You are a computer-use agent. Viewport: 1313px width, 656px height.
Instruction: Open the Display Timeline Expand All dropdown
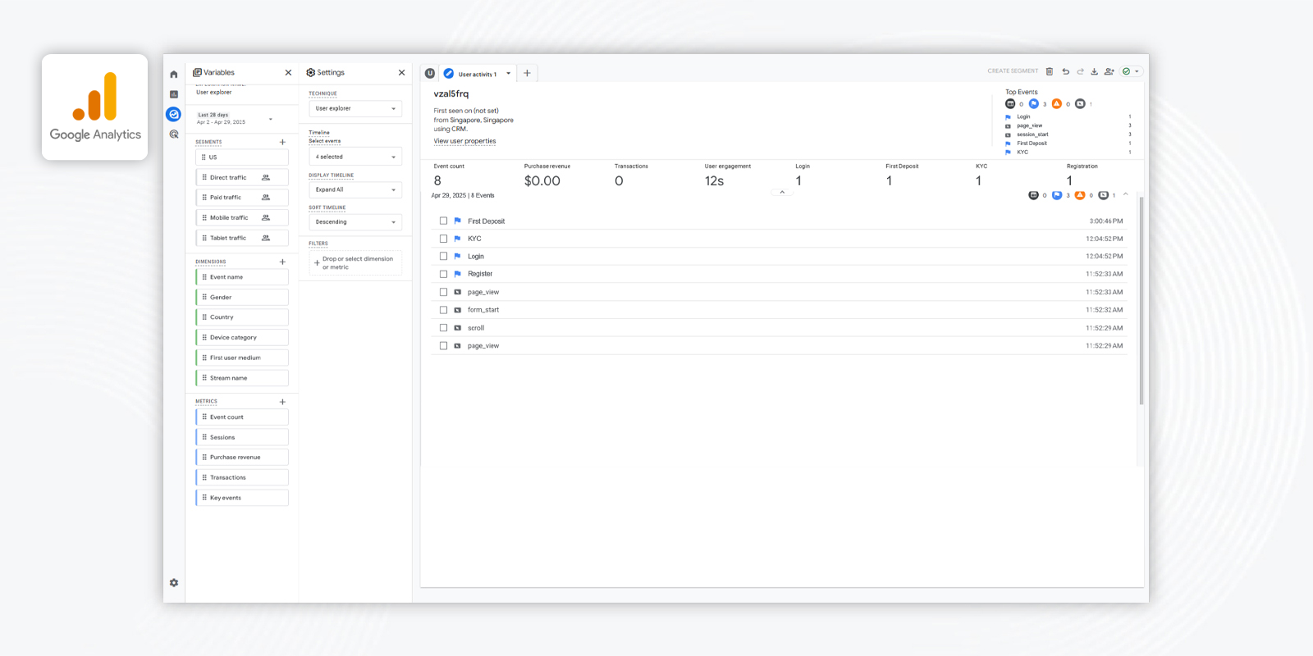(355, 189)
